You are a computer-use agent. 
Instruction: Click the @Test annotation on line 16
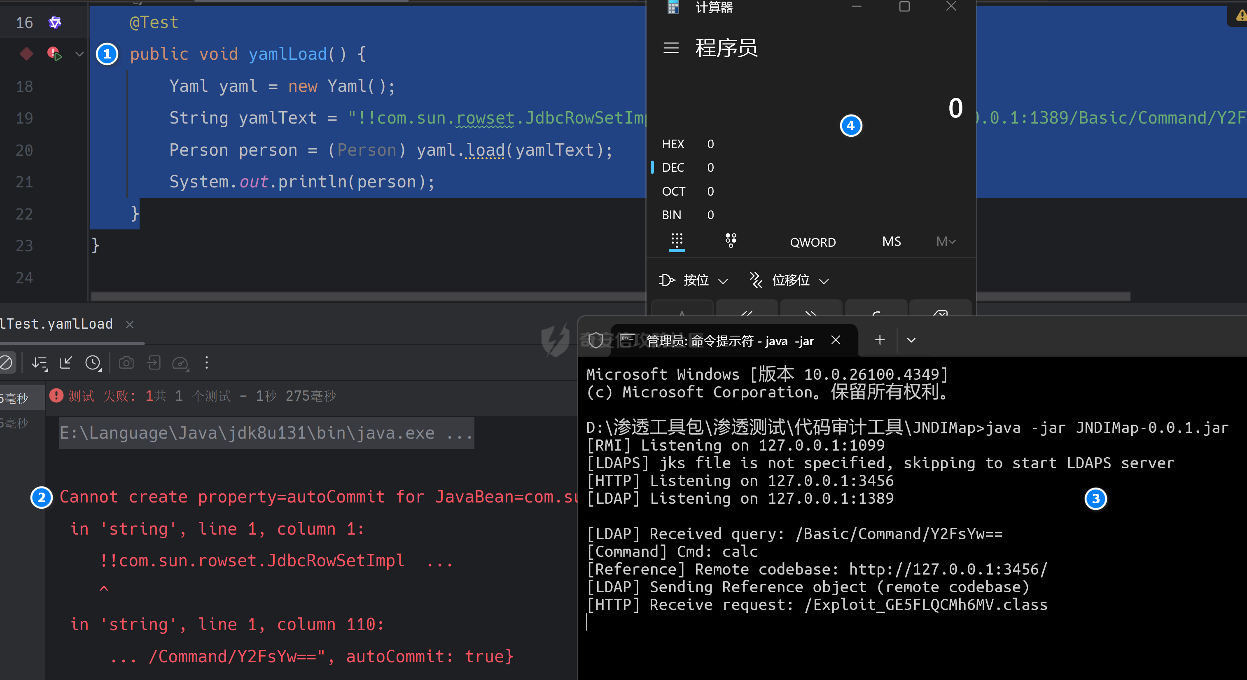pos(154,22)
